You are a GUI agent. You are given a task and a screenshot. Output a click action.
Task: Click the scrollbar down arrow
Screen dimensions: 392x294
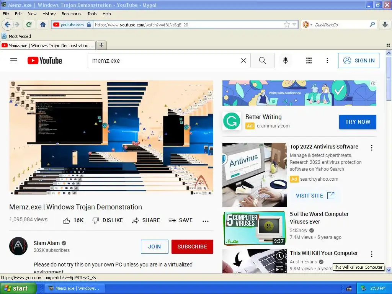coord(389,270)
